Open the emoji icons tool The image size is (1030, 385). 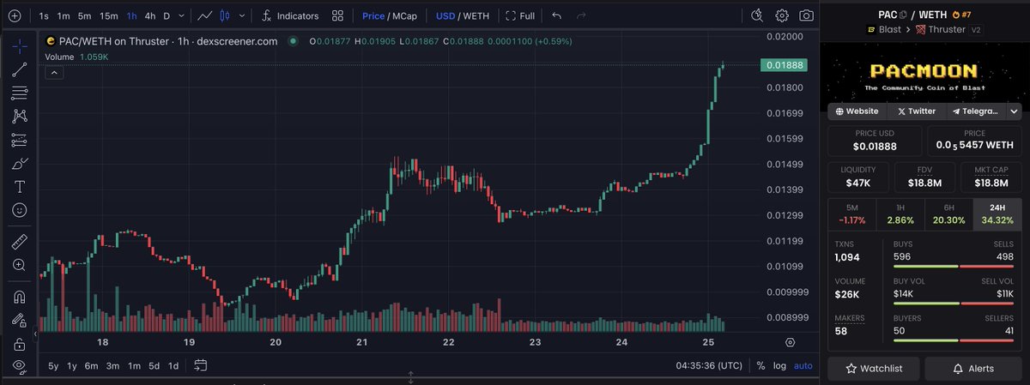tap(19, 209)
